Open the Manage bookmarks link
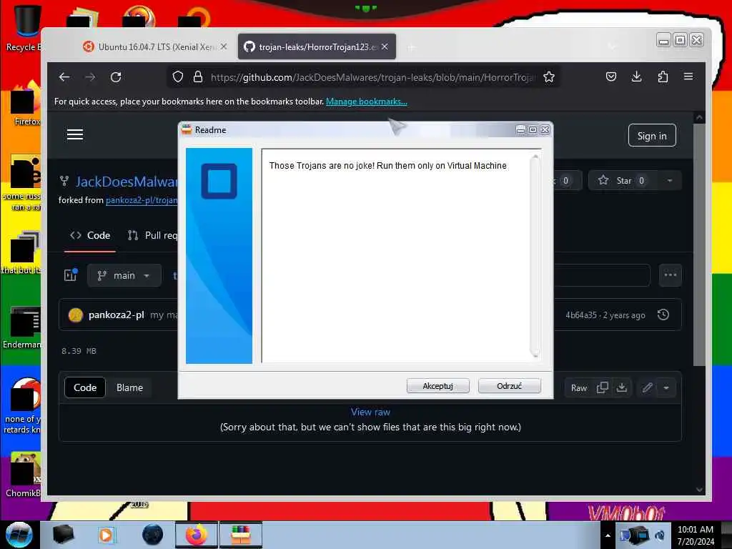The image size is (732, 549). point(367,102)
